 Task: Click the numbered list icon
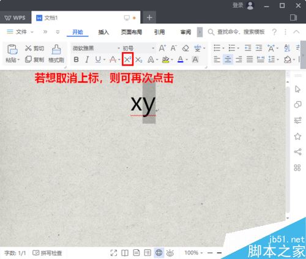click(232, 48)
